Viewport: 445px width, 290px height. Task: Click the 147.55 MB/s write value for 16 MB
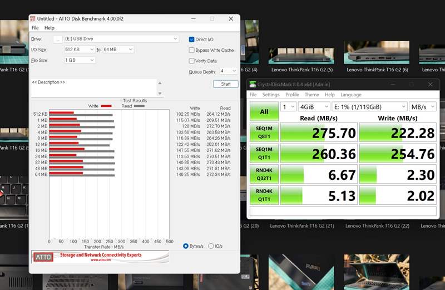pyautogui.click(x=188, y=150)
